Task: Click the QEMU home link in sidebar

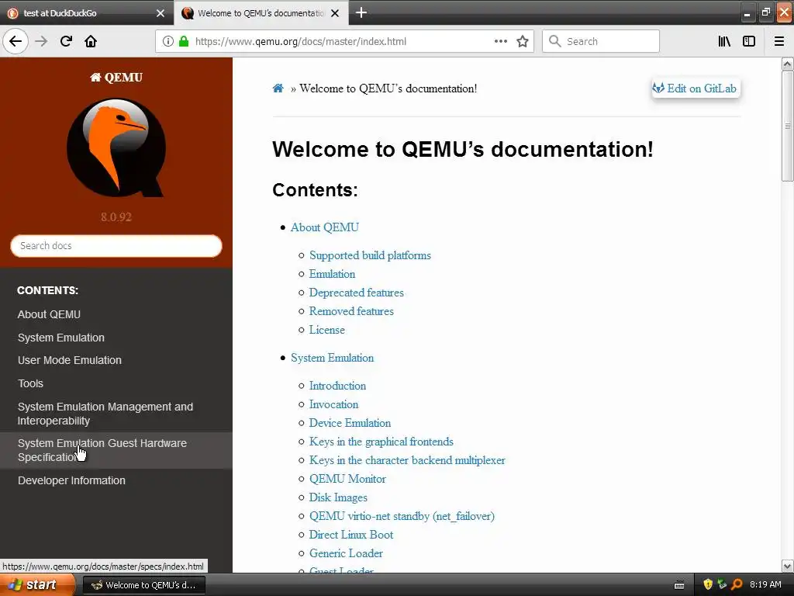Action: (116, 77)
